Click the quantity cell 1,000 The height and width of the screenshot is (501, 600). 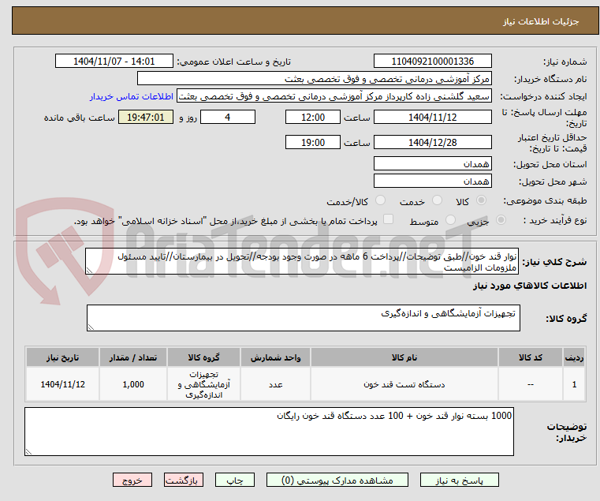coord(133,384)
